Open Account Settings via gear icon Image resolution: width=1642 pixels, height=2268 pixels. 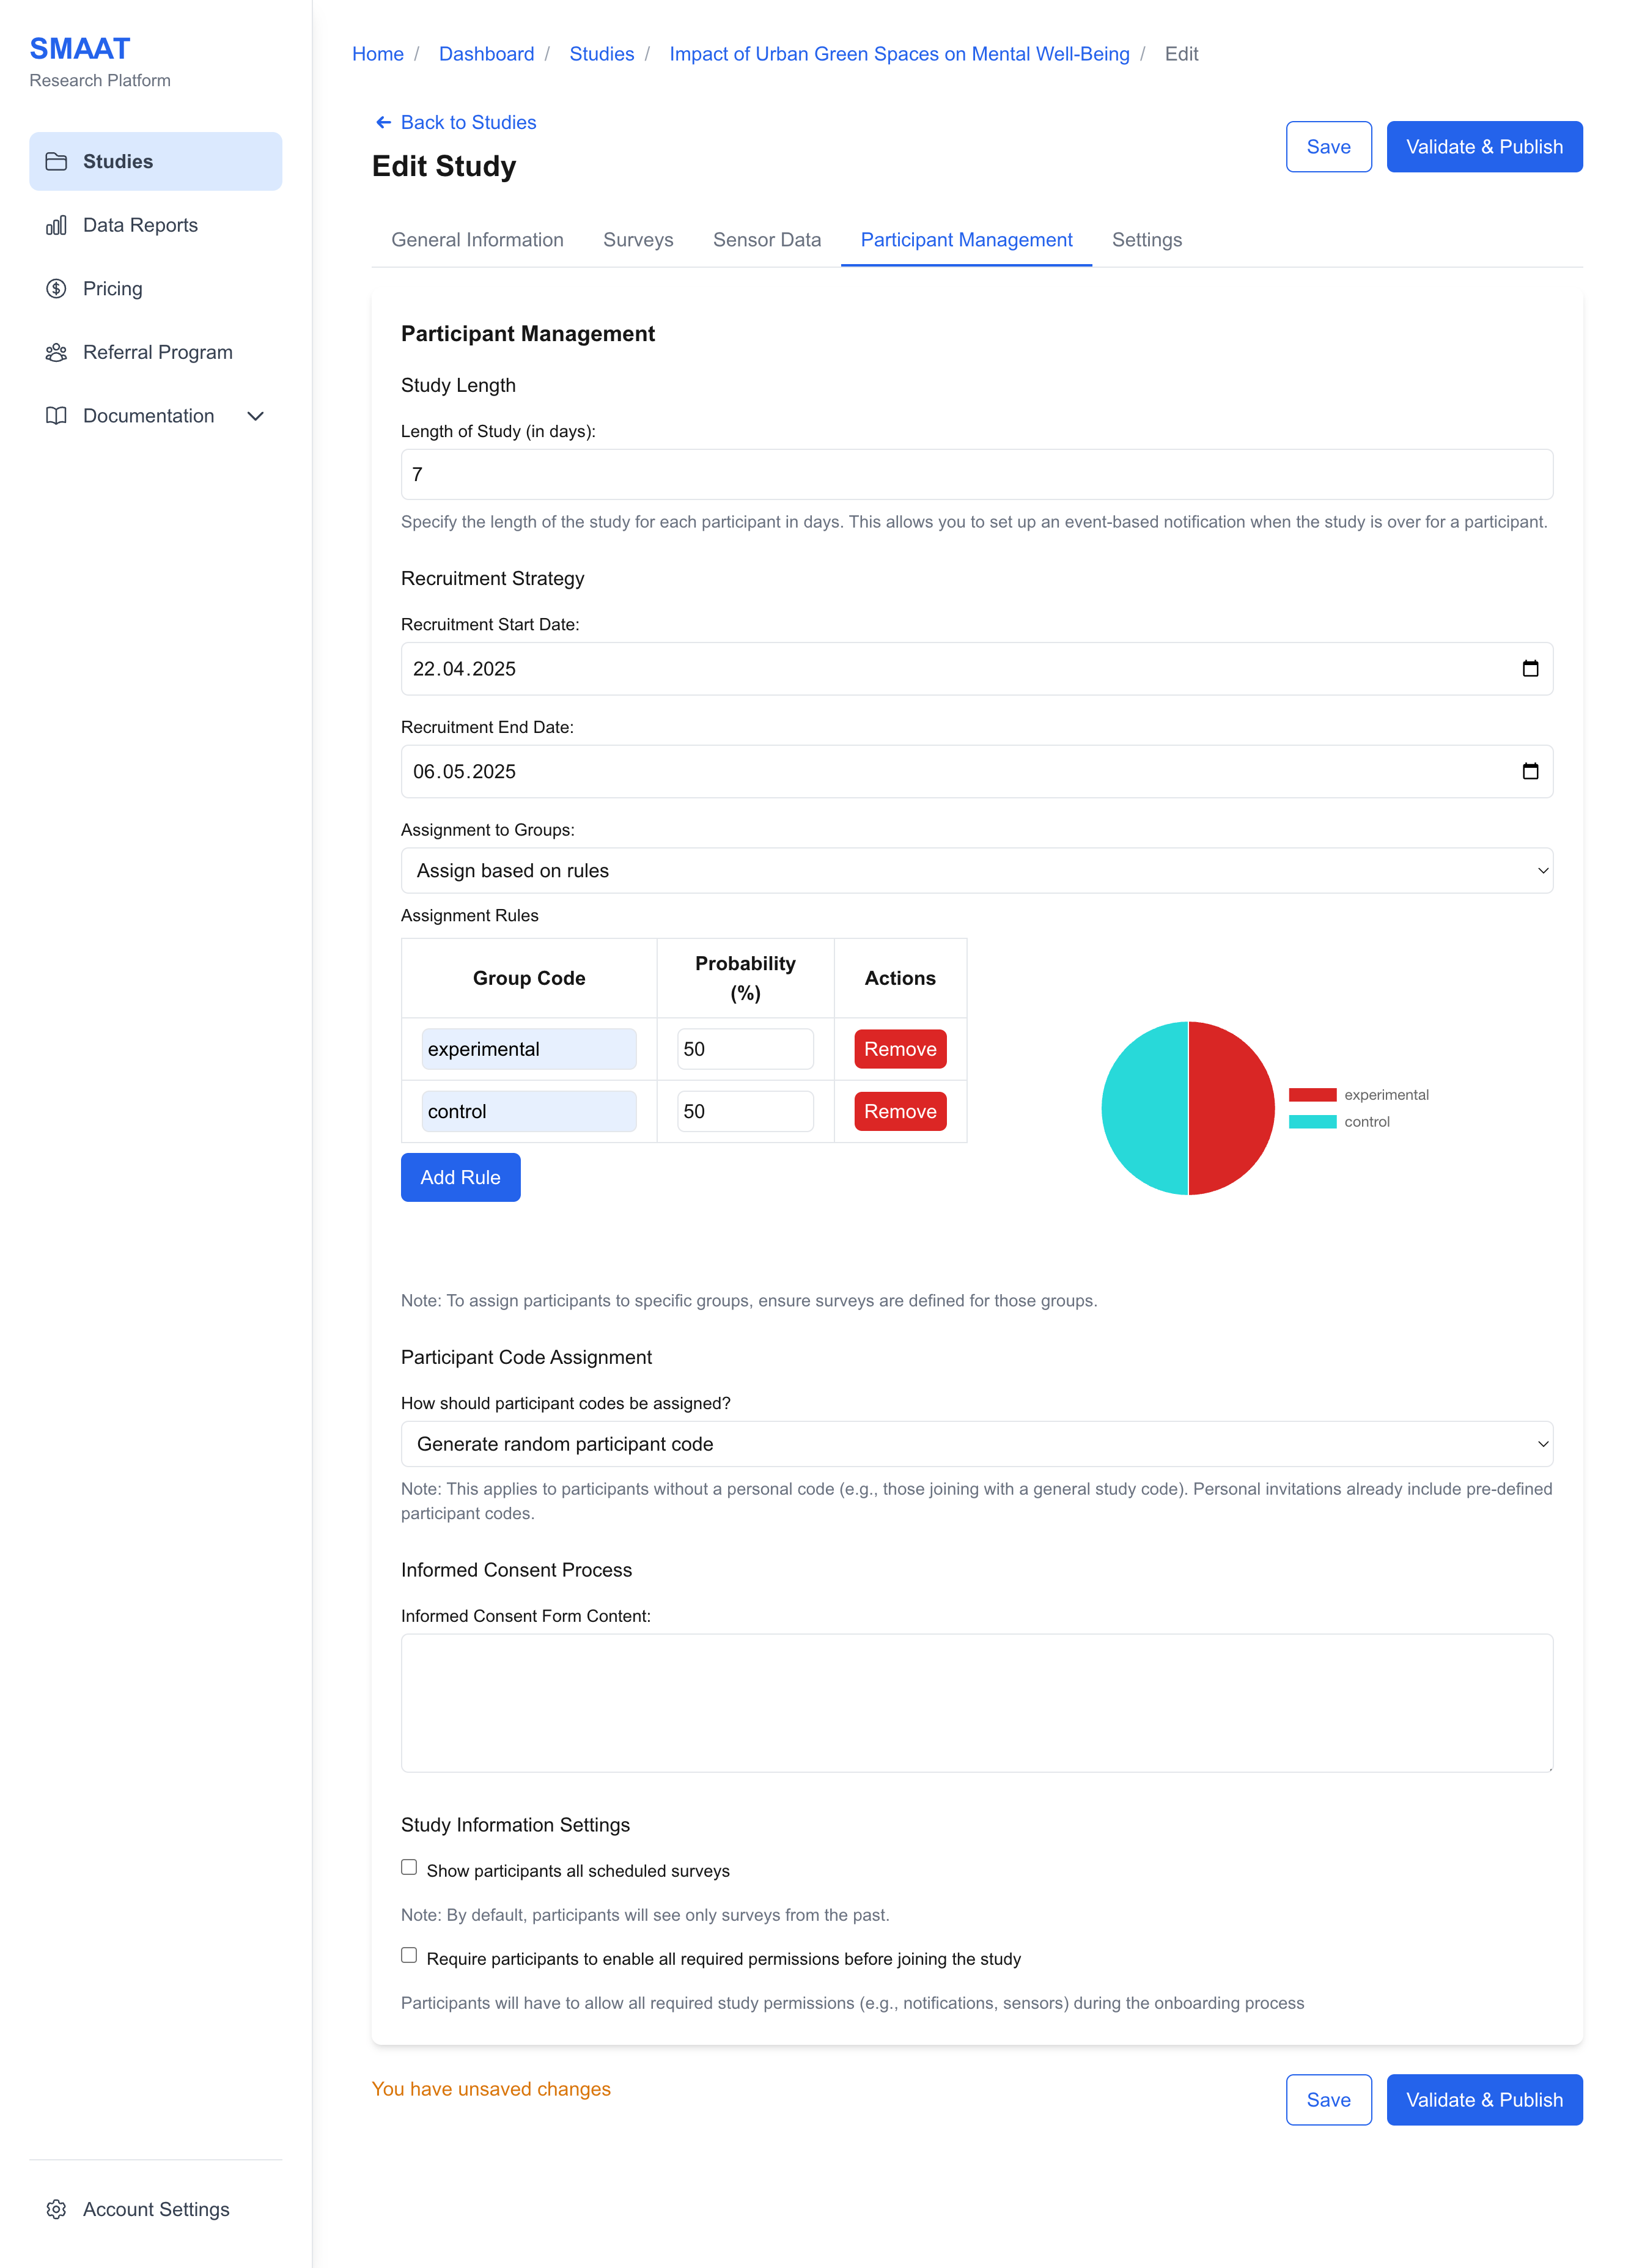coord(56,2209)
